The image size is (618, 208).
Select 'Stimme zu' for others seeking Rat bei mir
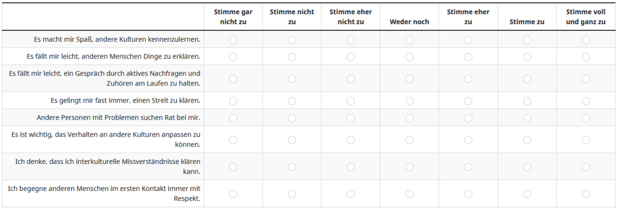527,118
